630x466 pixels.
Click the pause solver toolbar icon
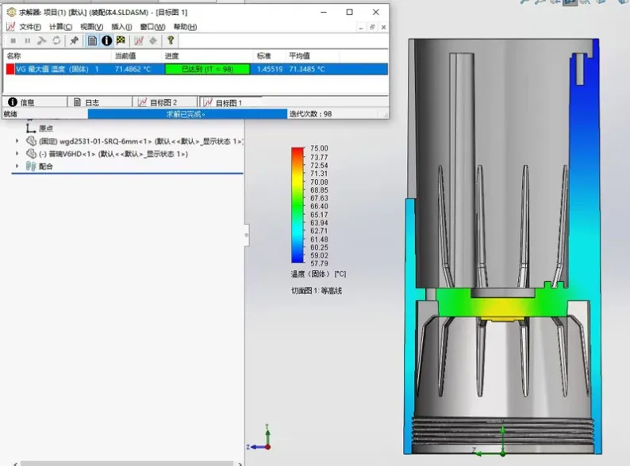pyautogui.click(x=27, y=40)
